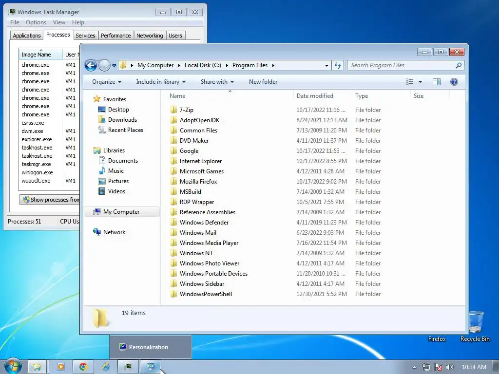The image size is (499, 374).
Task: Open Task Manager Options menu
Action: pos(36,22)
